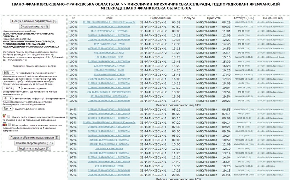This screenshot has height=180, width=290.
Task: Open the '3 місяці' data relevance dropdown
Action: [x=12, y=88]
